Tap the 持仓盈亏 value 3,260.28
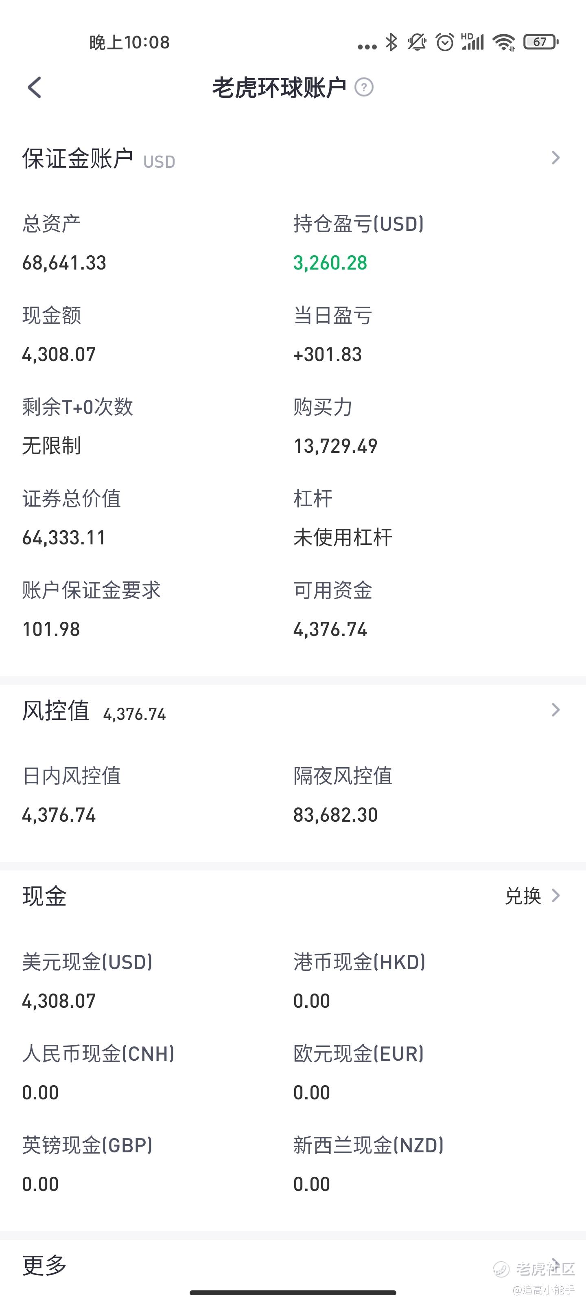The image size is (586, 1303). click(x=330, y=263)
